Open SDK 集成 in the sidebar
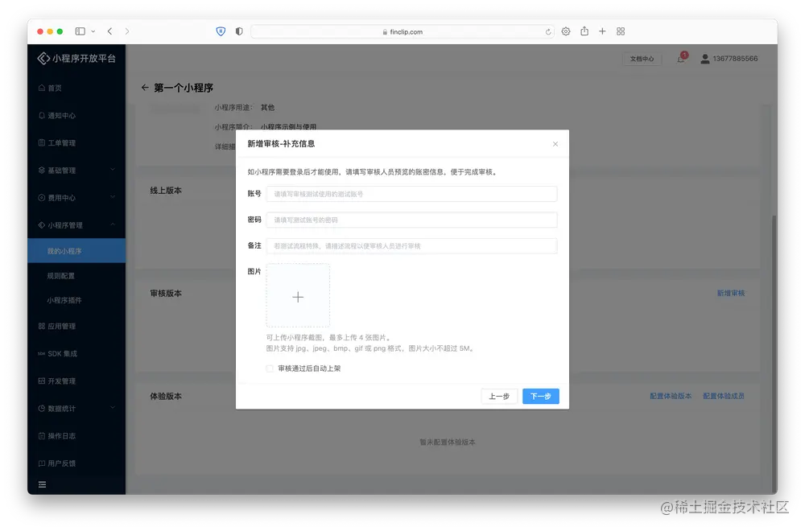The height and width of the screenshot is (531, 805). pos(76,353)
